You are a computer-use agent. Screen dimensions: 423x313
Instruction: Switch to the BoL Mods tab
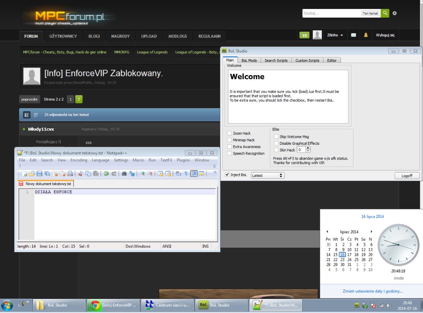pos(249,61)
